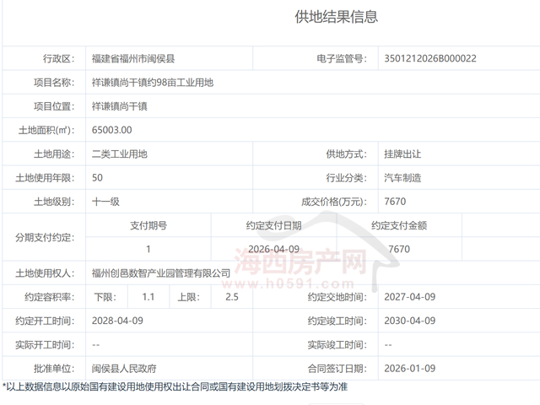The image size is (540, 405).
Task: Click the agreed construction start date 2028-04-09
Action: coord(117,321)
